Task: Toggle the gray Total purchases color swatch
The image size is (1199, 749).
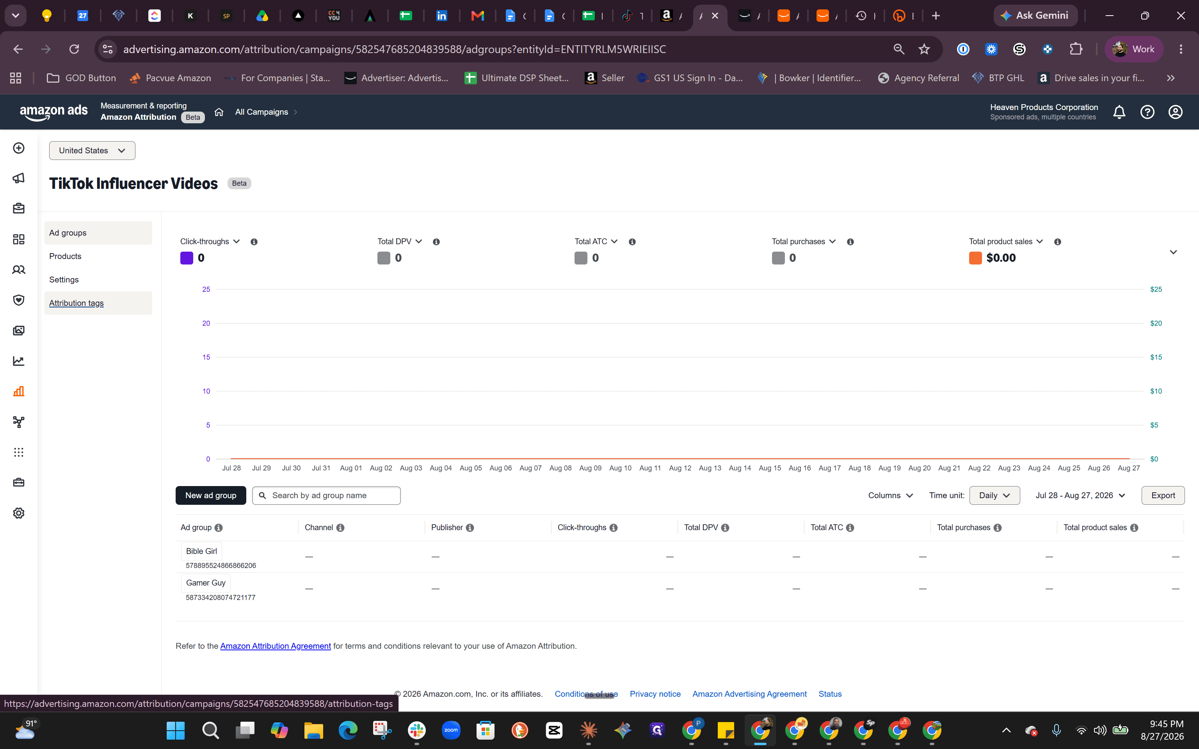Action: click(x=778, y=258)
